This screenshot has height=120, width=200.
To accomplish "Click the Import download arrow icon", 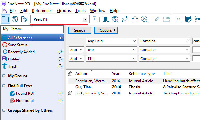I will coord(125,19).
